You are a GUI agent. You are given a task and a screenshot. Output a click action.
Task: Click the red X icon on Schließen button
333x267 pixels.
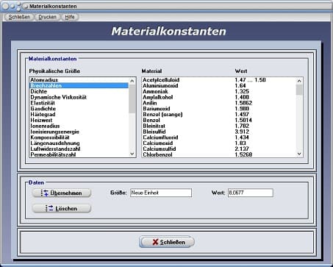(155, 242)
